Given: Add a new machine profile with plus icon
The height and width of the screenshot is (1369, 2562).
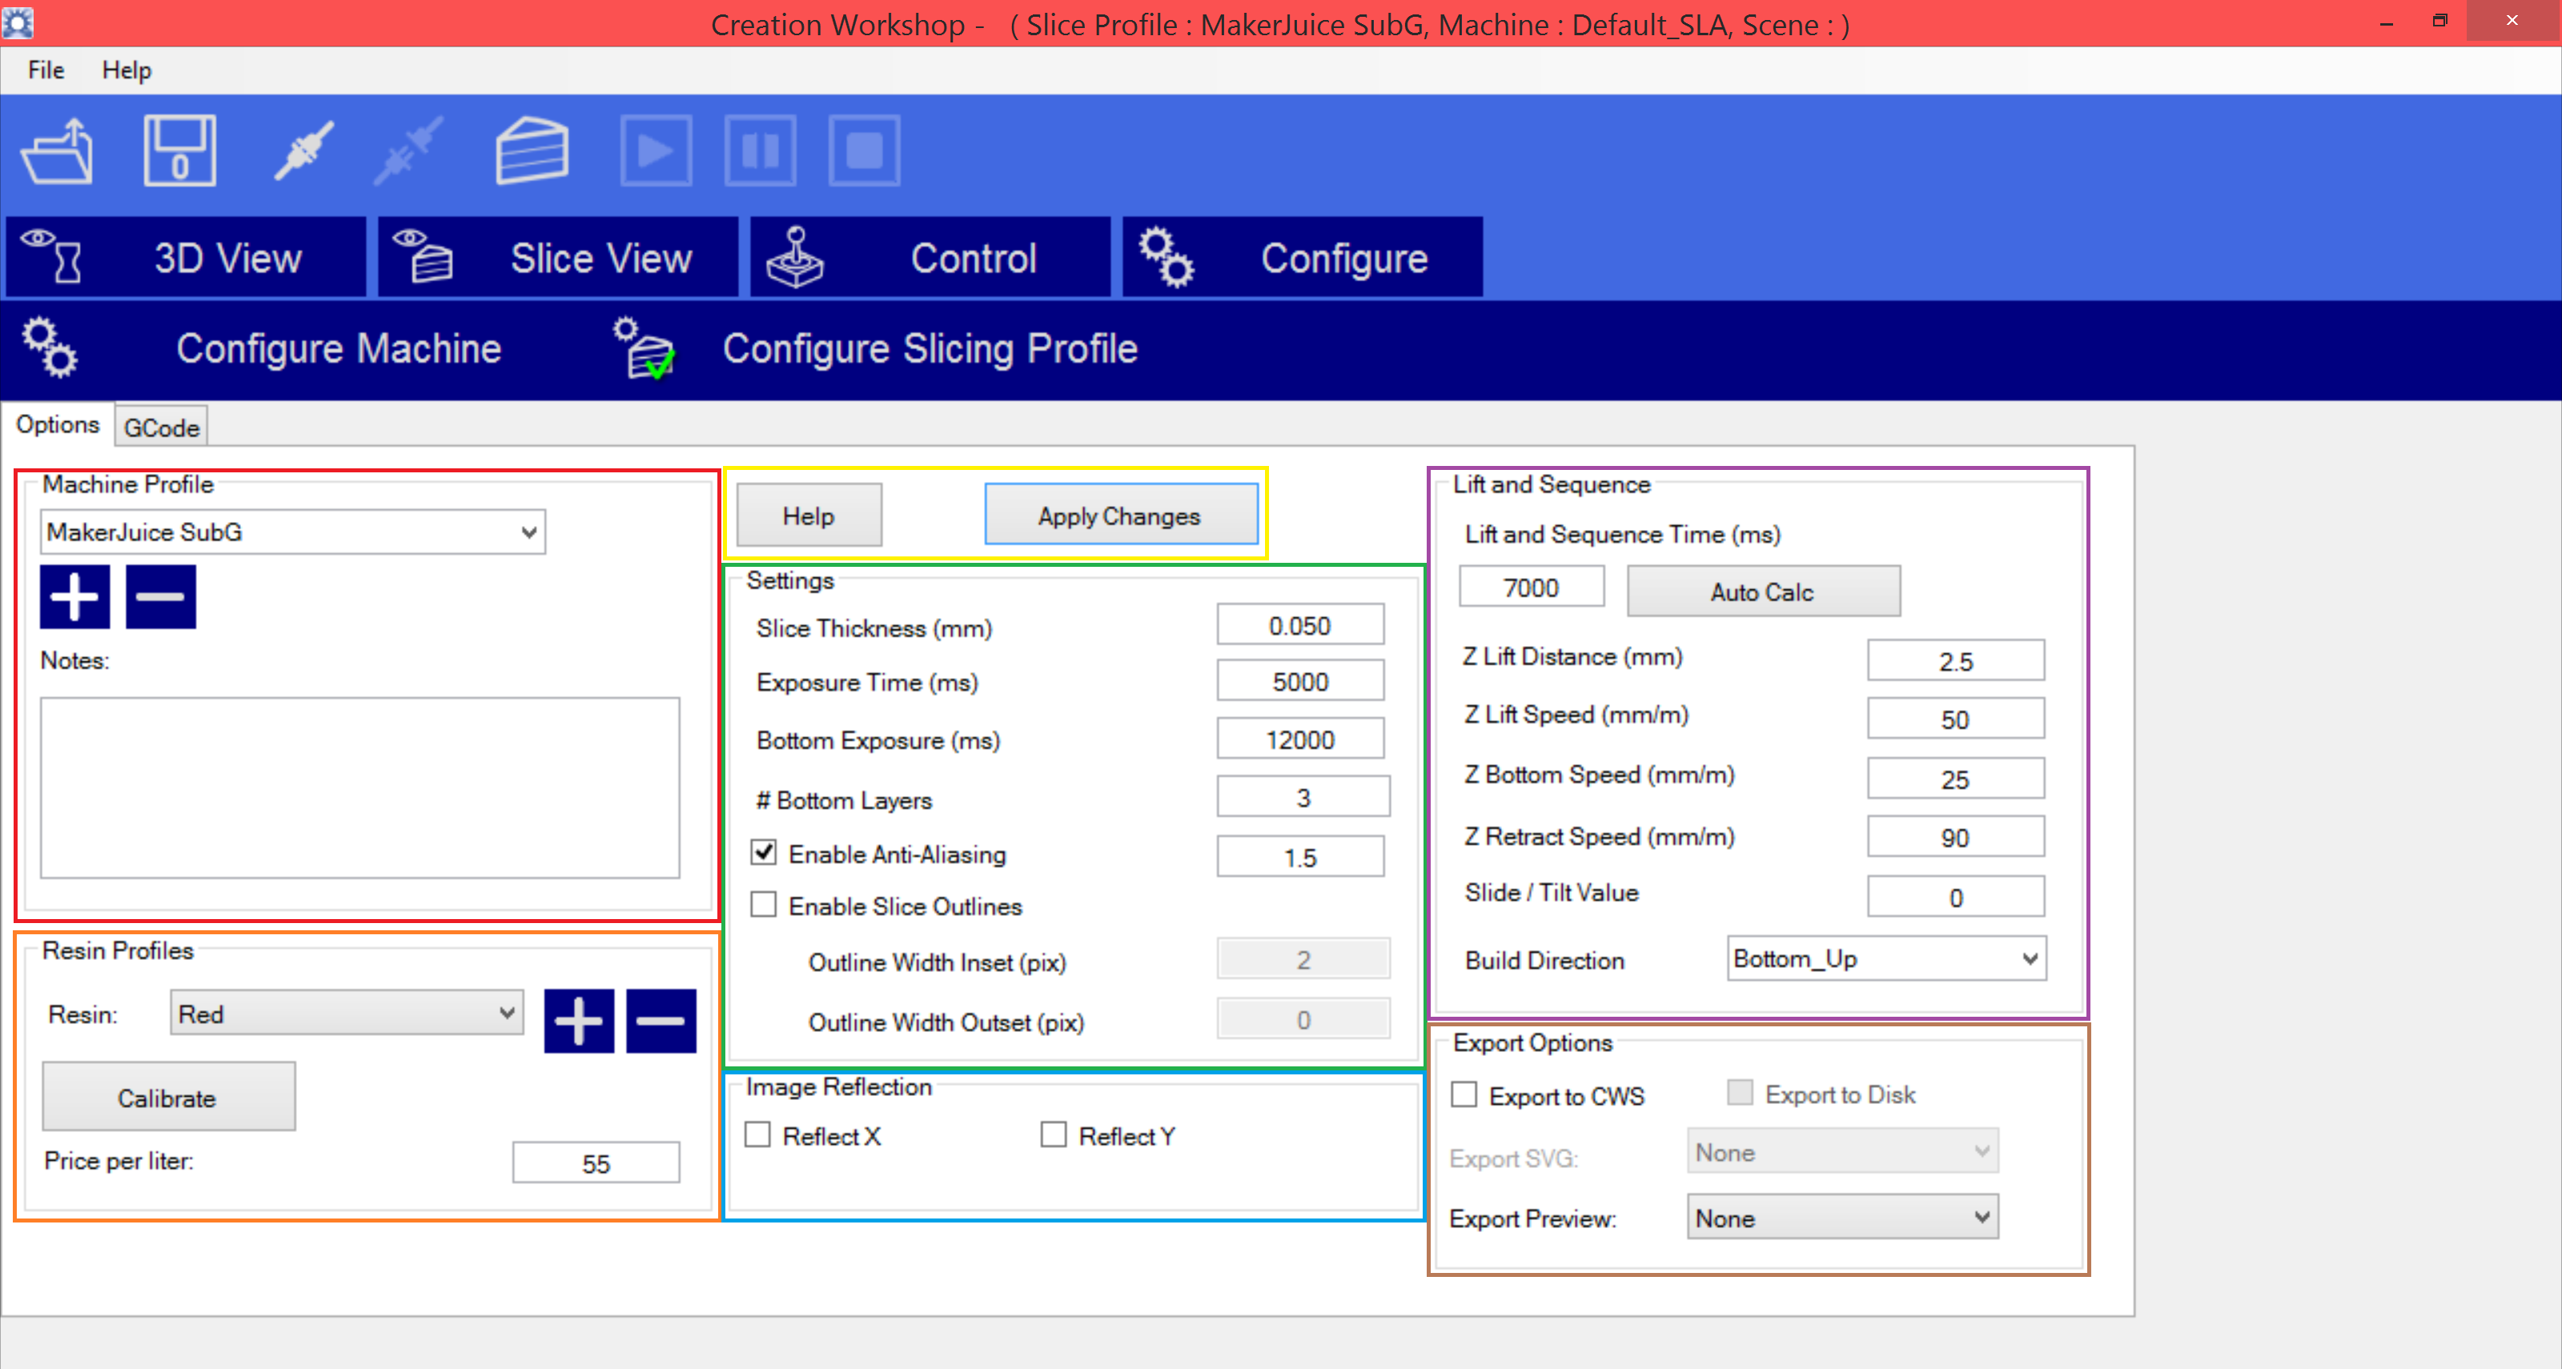Looking at the screenshot, I should click(x=74, y=596).
